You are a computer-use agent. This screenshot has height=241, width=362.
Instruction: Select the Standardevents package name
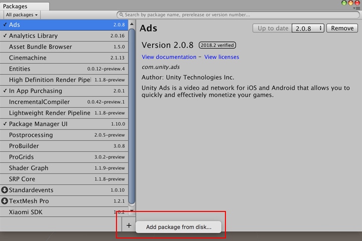(31, 190)
